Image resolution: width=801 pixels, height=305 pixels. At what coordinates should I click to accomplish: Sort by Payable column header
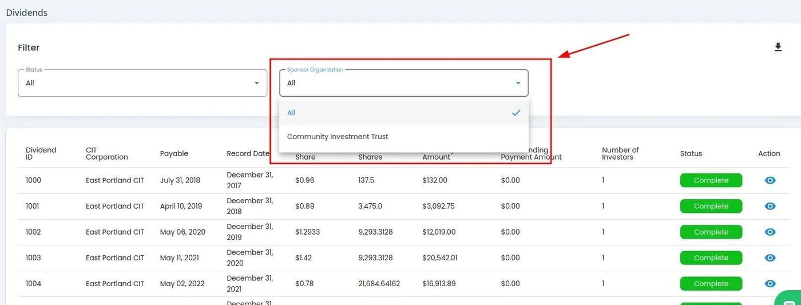pyautogui.click(x=174, y=153)
